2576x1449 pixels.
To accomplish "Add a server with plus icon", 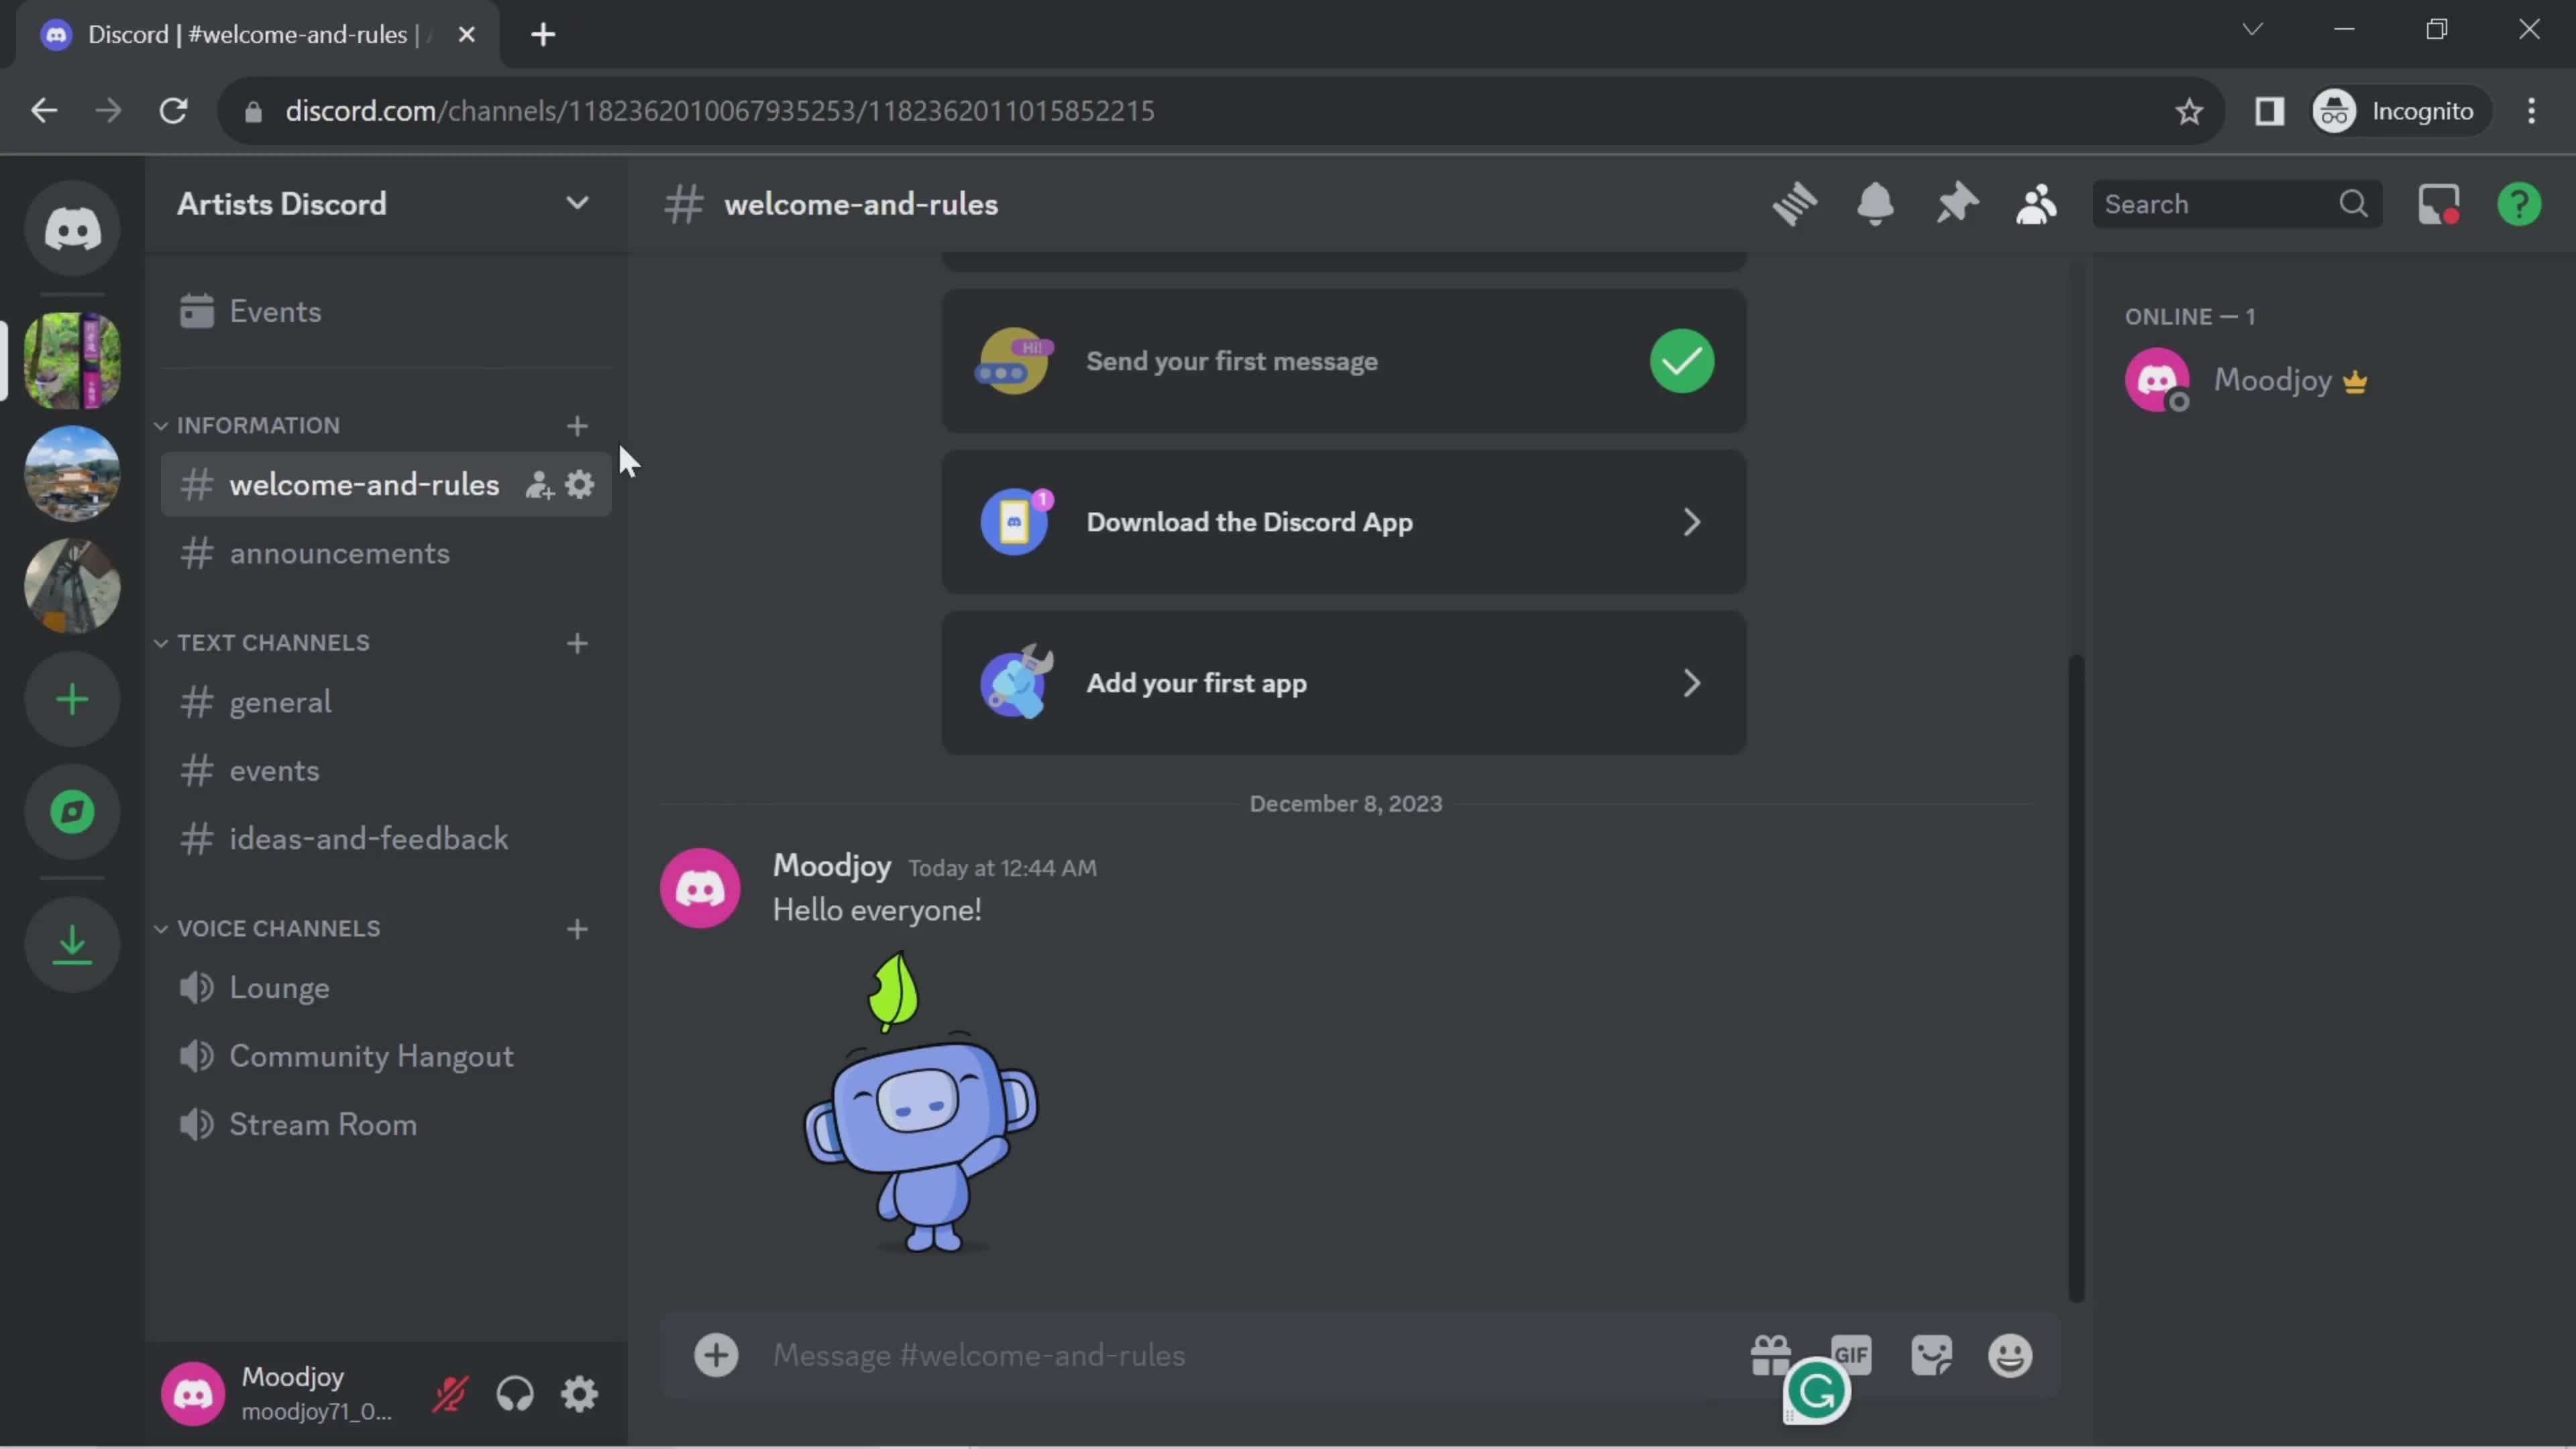I will 72,699.
